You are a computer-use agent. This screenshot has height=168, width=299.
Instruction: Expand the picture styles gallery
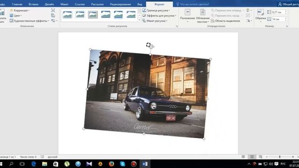(139, 20)
